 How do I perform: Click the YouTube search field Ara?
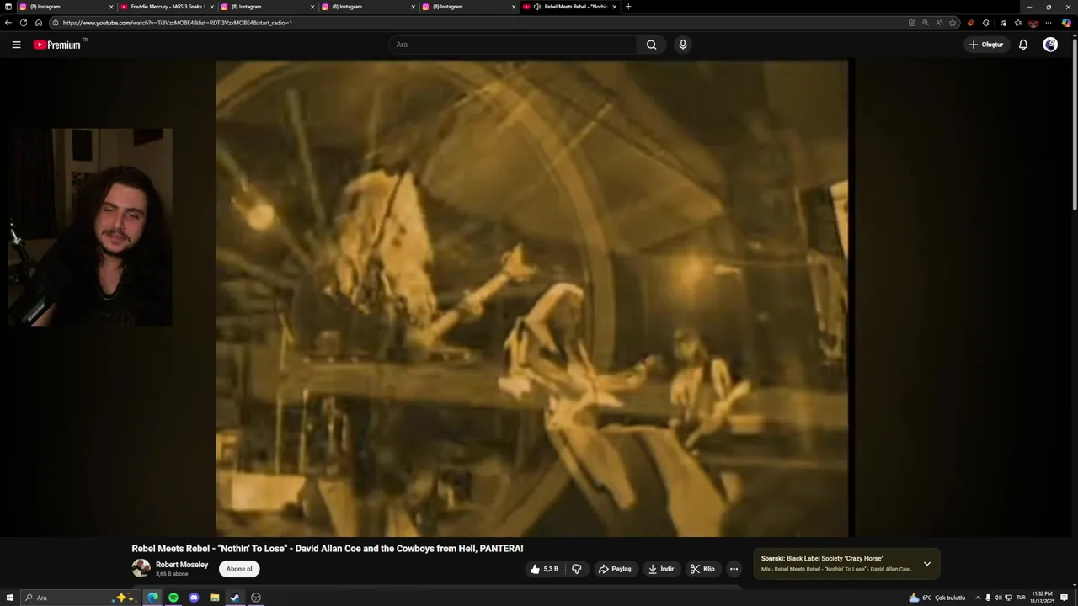point(512,45)
